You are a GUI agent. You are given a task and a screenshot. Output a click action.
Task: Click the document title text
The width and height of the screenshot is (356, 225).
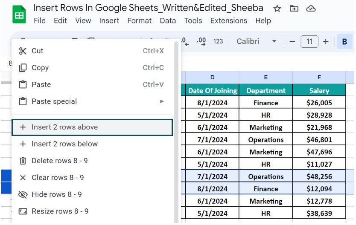point(148,8)
